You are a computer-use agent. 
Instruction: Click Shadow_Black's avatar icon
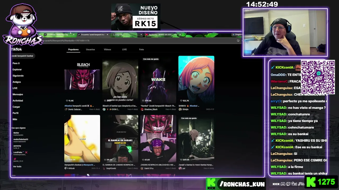click(x=142, y=109)
